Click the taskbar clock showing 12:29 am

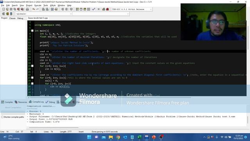[238, 137]
